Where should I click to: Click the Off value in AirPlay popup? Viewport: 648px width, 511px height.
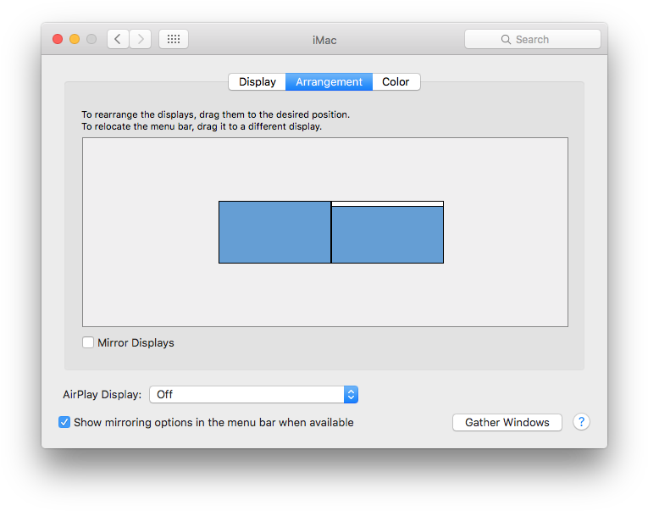pos(164,394)
